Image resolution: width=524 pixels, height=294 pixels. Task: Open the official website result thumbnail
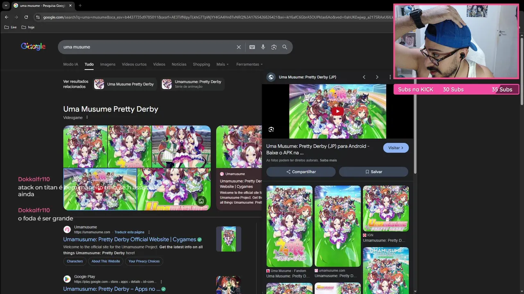(x=228, y=239)
